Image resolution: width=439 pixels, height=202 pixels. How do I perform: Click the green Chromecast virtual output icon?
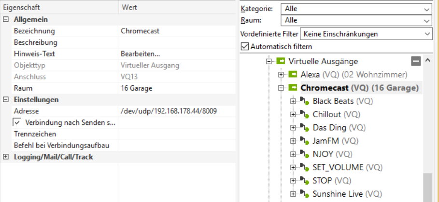click(x=293, y=88)
